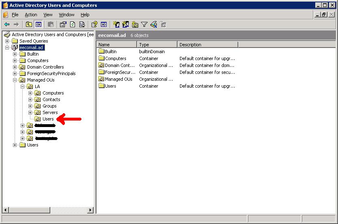Select ForeignSecurityPrincipals in the tree
Screen dimensions: 338x224
pyautogui.click(x=51, y=73)
